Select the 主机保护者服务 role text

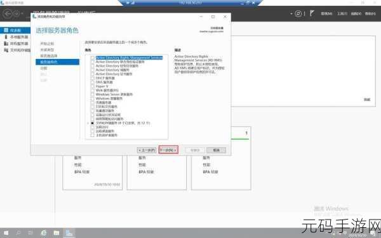pyautogui.click(x=107, y=135)
